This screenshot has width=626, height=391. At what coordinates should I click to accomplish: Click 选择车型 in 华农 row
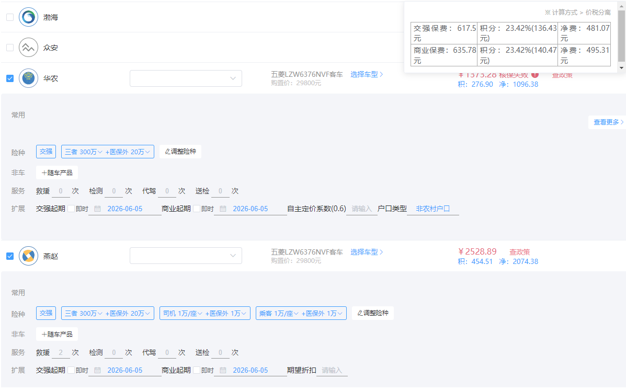367,74
